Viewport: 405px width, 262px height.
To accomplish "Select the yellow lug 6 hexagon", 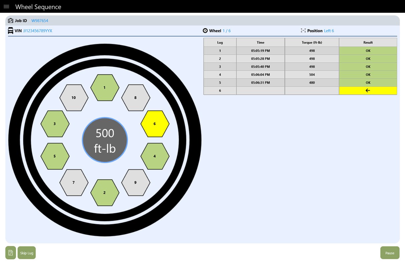I will click(154, 124).
